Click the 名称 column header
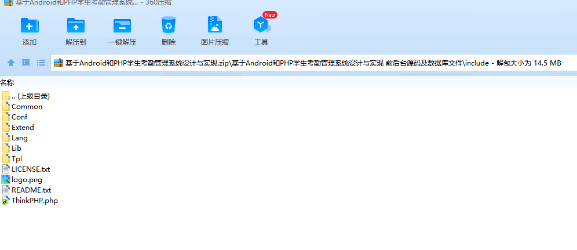Image resolution: width=577 pixels, height=250 pixels. 7,83
